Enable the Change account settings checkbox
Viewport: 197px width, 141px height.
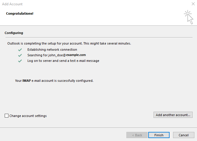click(7, 116)
